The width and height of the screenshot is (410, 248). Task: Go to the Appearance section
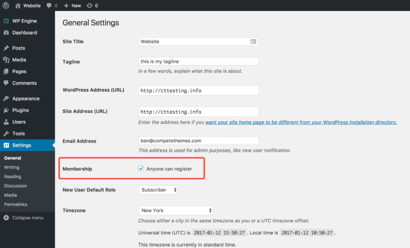pyautogui.click(x=26, y=99)
